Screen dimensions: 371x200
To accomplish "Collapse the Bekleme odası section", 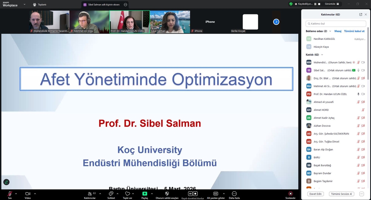I will point(330,31).
